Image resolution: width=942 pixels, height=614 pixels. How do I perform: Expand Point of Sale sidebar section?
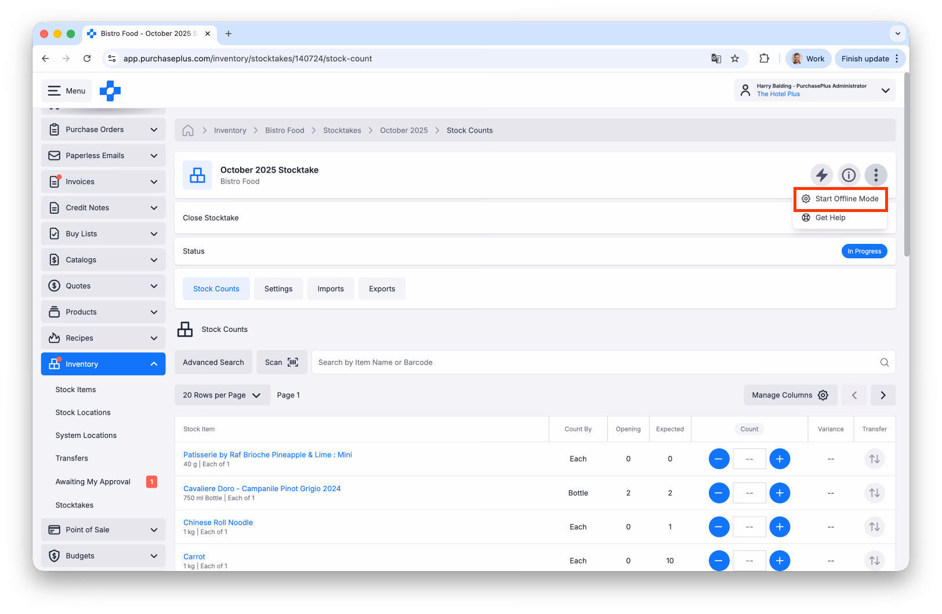point(103,530)
